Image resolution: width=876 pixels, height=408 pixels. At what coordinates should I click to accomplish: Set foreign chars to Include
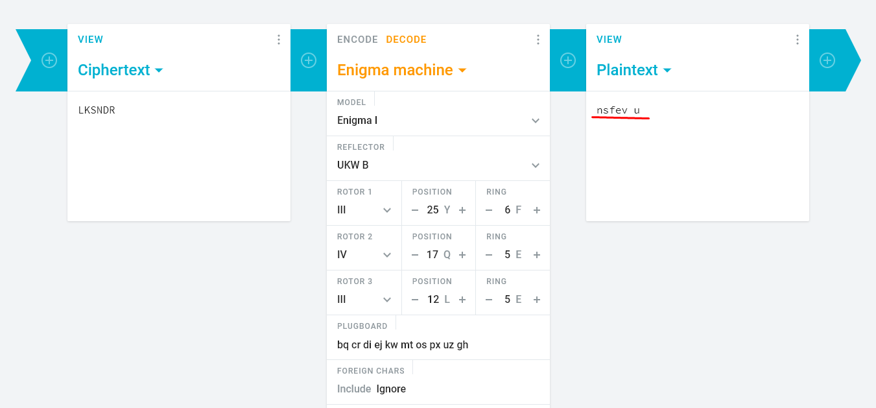354,389
